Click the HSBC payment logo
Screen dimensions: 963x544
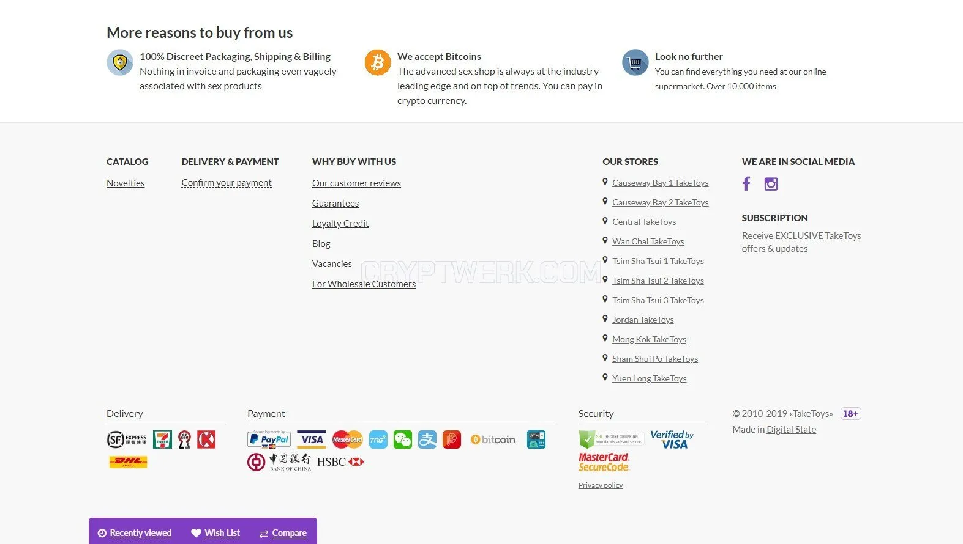click(x=340, y=462)
